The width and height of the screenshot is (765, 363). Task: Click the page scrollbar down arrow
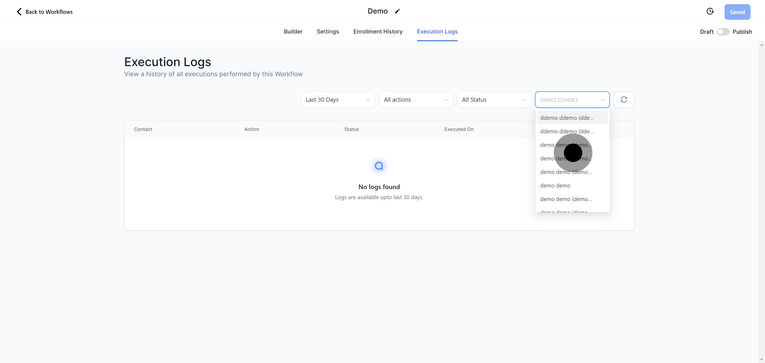click(x=762, y=360)
